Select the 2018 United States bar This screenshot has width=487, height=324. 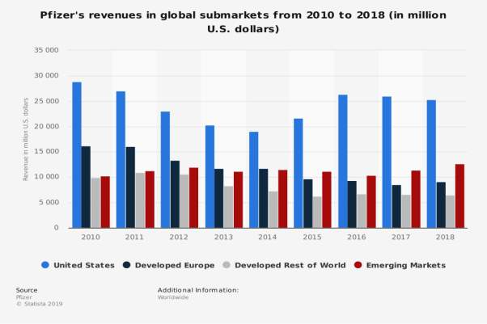pos(431,164)
